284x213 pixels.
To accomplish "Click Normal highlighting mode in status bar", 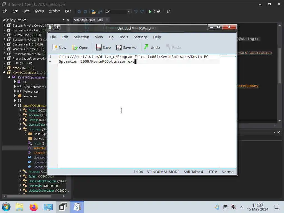I will click(228, 172).
